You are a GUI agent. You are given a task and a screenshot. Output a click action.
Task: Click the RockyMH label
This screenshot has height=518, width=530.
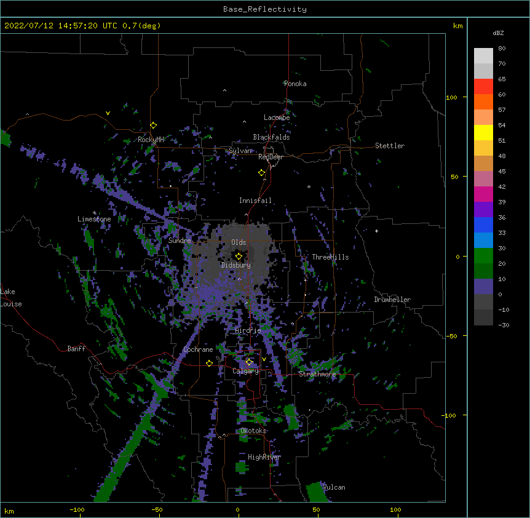coord(151,140)
